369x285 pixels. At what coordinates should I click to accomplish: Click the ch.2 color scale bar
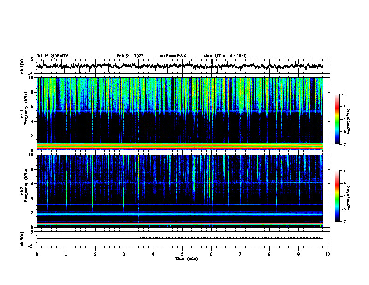click(337, 196)
